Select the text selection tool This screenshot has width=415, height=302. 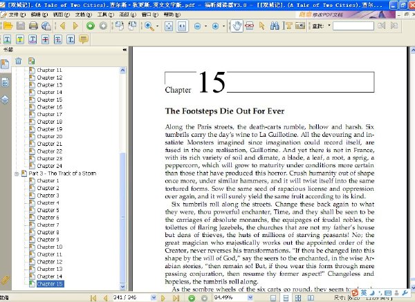(x=288, y=26)
